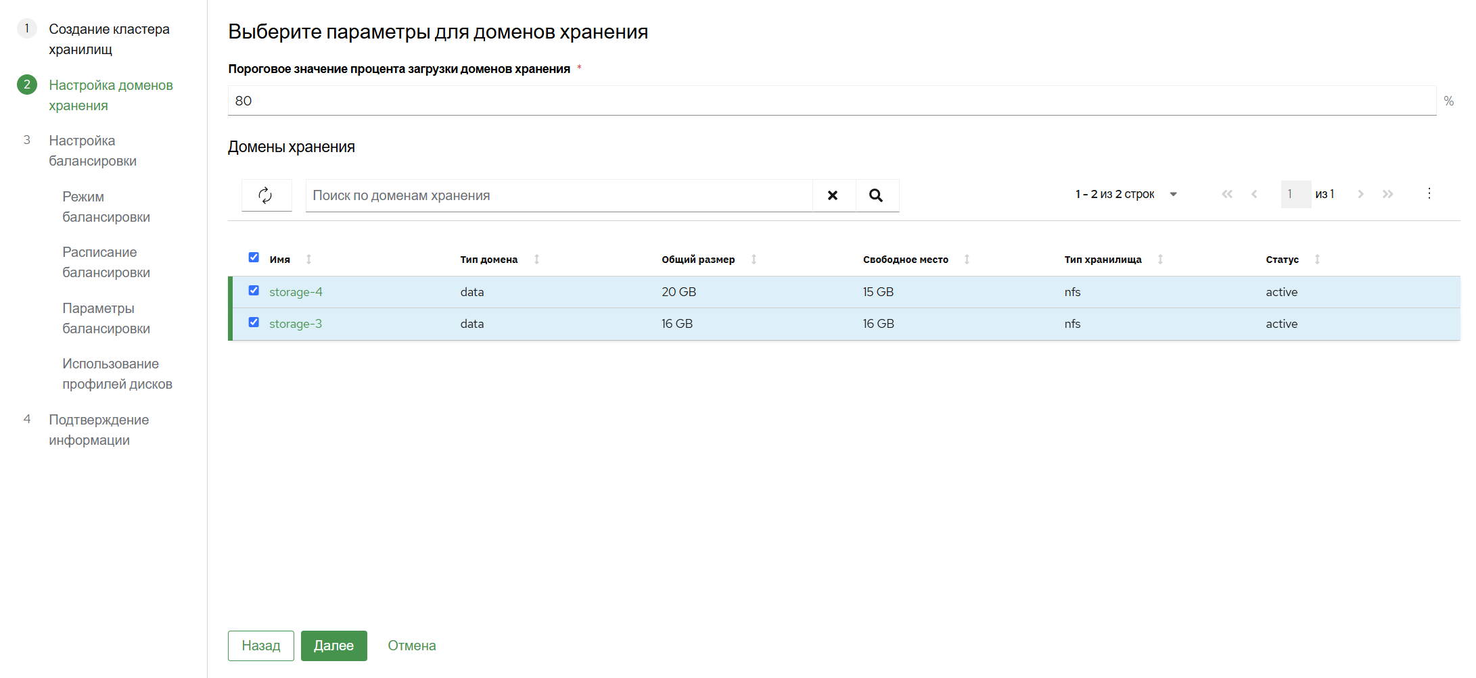This screenshot has height=678, width=1476.
Task: Sort by Свободное место column arrows
Action: (x=967, y=259)
